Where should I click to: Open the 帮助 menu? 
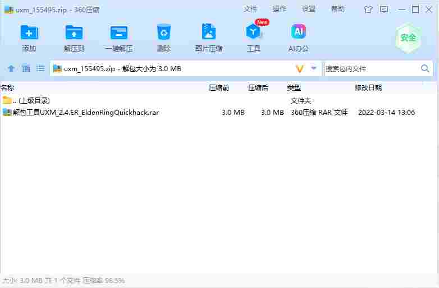(338, 9)
